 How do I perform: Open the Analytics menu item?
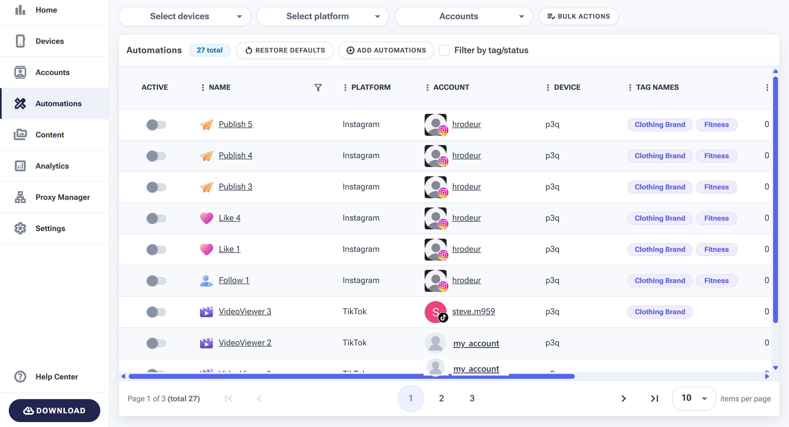point(55,166)
